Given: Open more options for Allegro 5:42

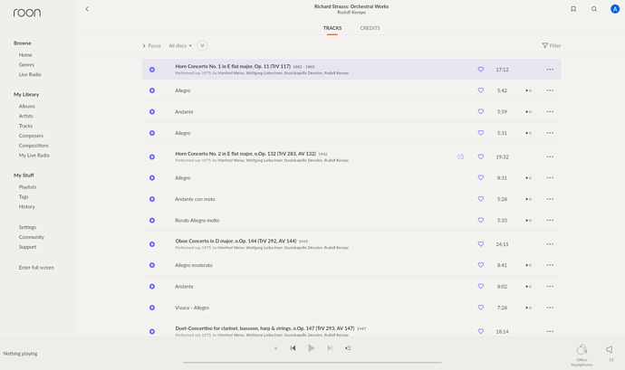Looking at the screenshot, I should click(x=550, y=90).
